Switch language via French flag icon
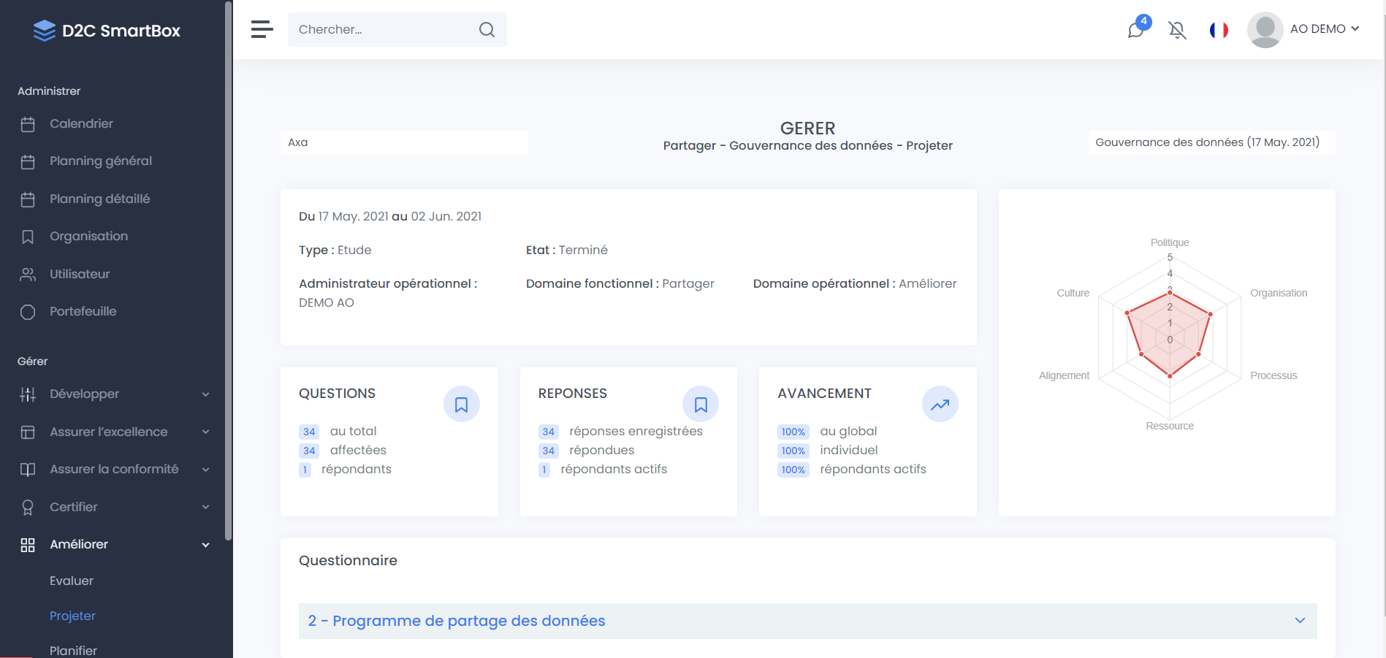This screenshot has width=1386, height=658. pyautogui.click(x=1219, y=30)
